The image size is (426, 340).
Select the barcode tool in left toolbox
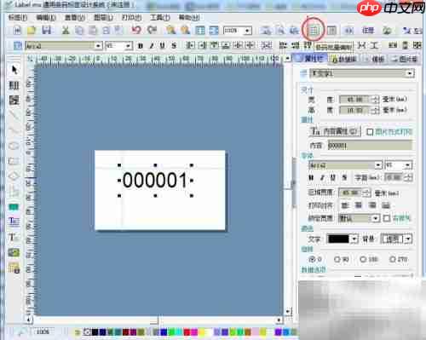pyautogui.click(x=14, y=85)
